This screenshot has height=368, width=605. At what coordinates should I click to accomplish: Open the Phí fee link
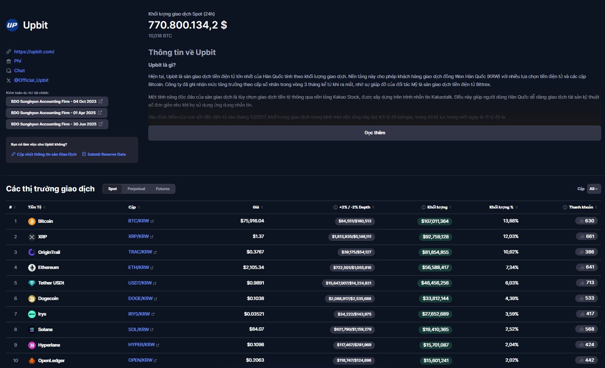tap(18, 61)
